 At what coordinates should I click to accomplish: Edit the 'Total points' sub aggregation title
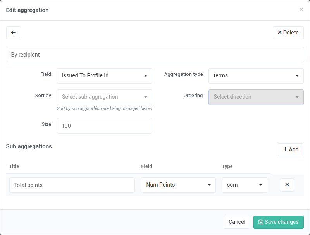pos(72,185)
